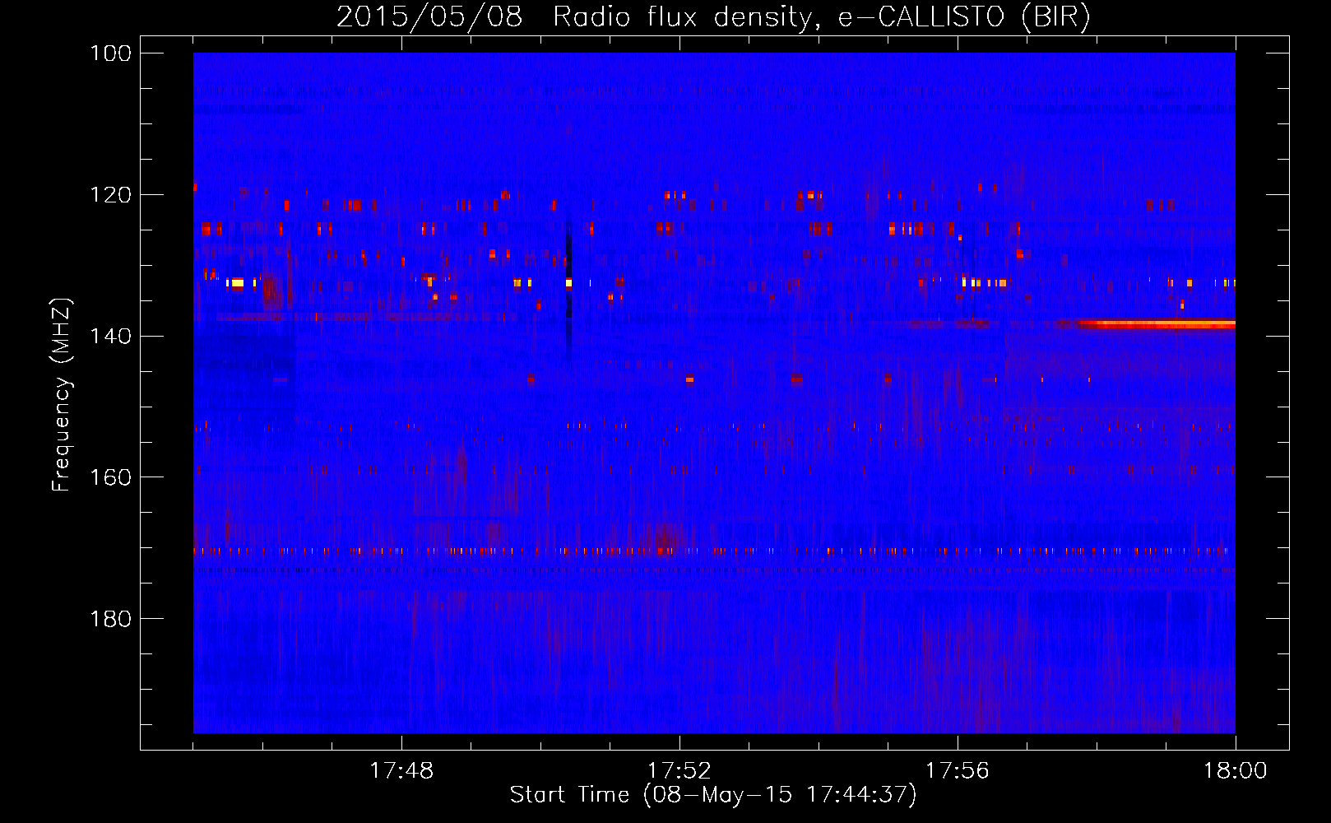Click the dark vertical dropout streak near 17:50
Viewport: 1331px width, 823px height.
click(x=568, y=288)
